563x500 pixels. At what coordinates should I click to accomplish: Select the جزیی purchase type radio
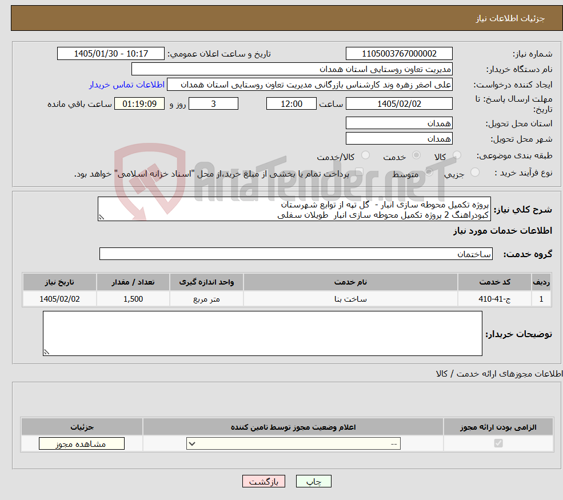[474, 172]
